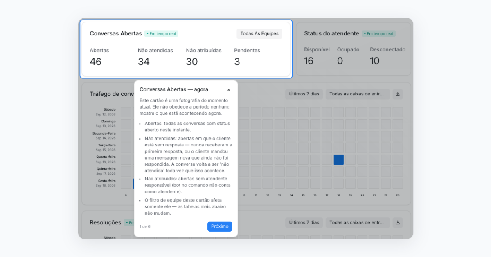Click the 1 de 6 step indicator
This screenshot has height=257, width=491.
coord(145,226)
